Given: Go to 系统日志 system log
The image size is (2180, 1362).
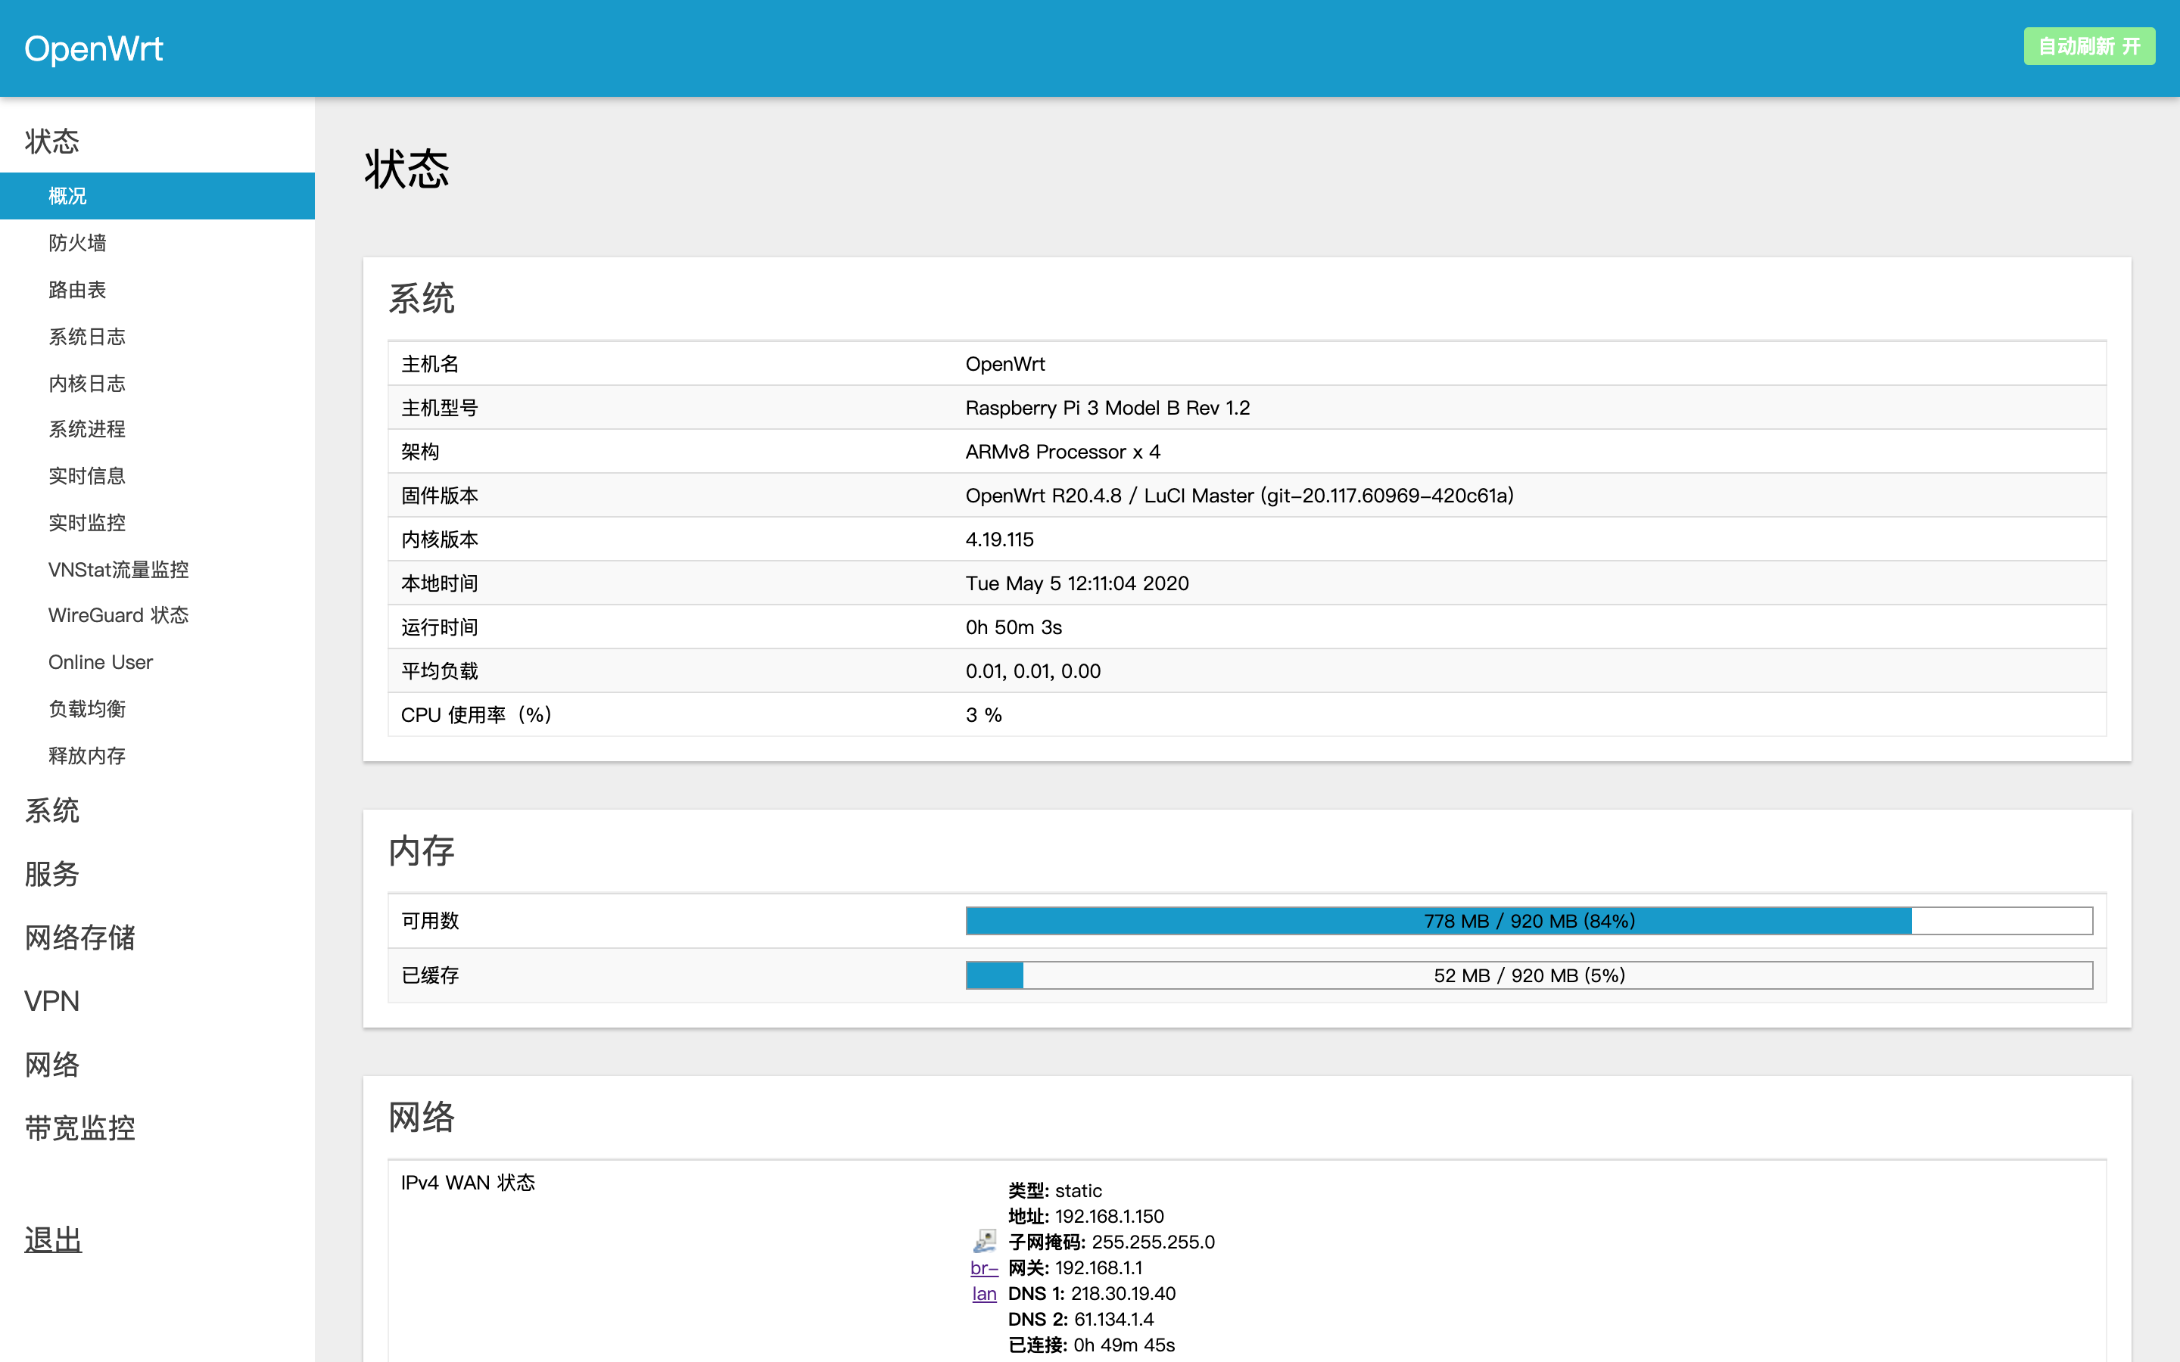Looking at the screenshot, I should pos(86,336).
